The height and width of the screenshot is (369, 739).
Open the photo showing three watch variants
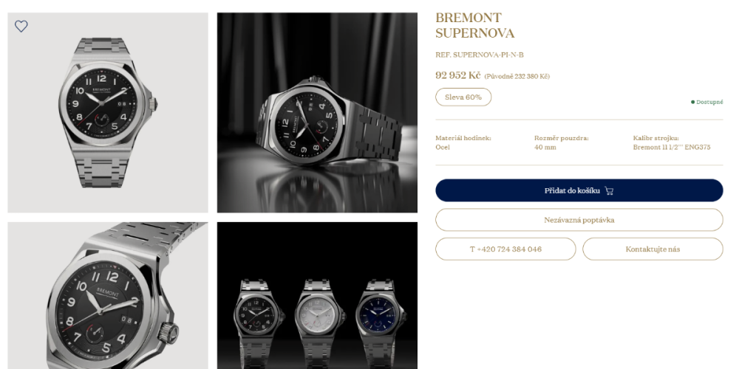tap(317, 296)
